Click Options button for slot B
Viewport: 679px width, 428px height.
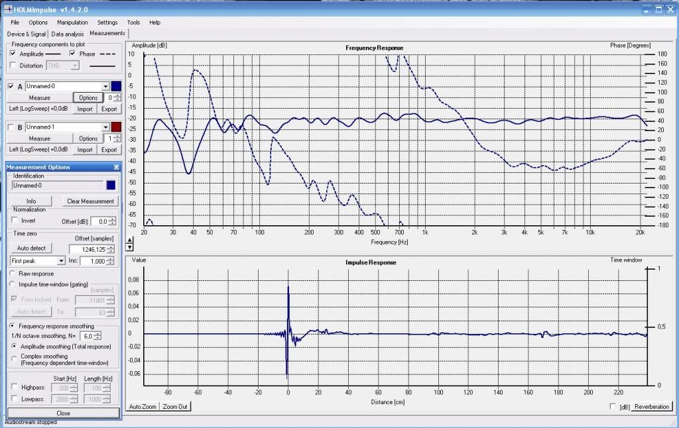click(88, 138)
